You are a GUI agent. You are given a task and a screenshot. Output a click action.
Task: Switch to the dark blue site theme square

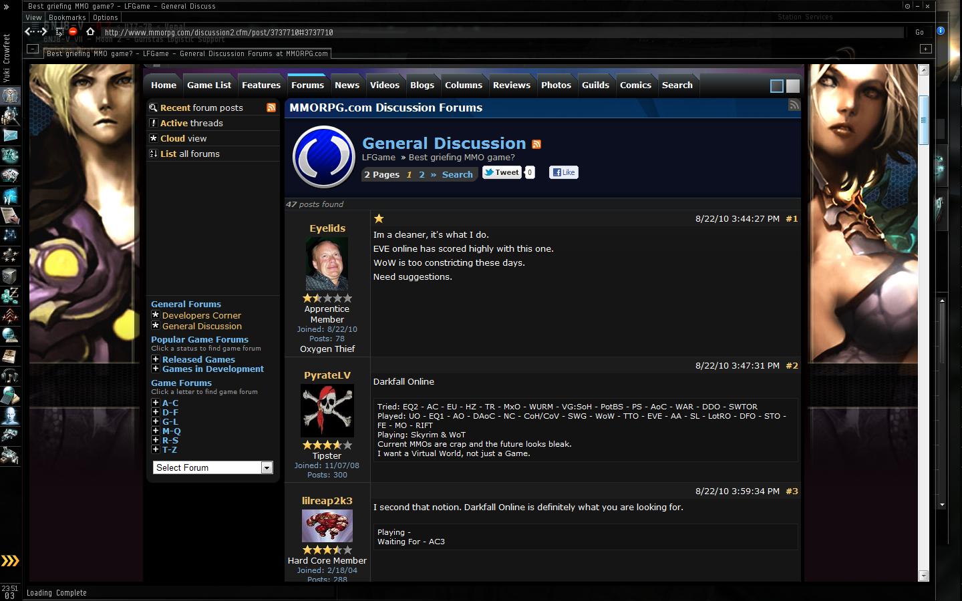coord(777,85)
